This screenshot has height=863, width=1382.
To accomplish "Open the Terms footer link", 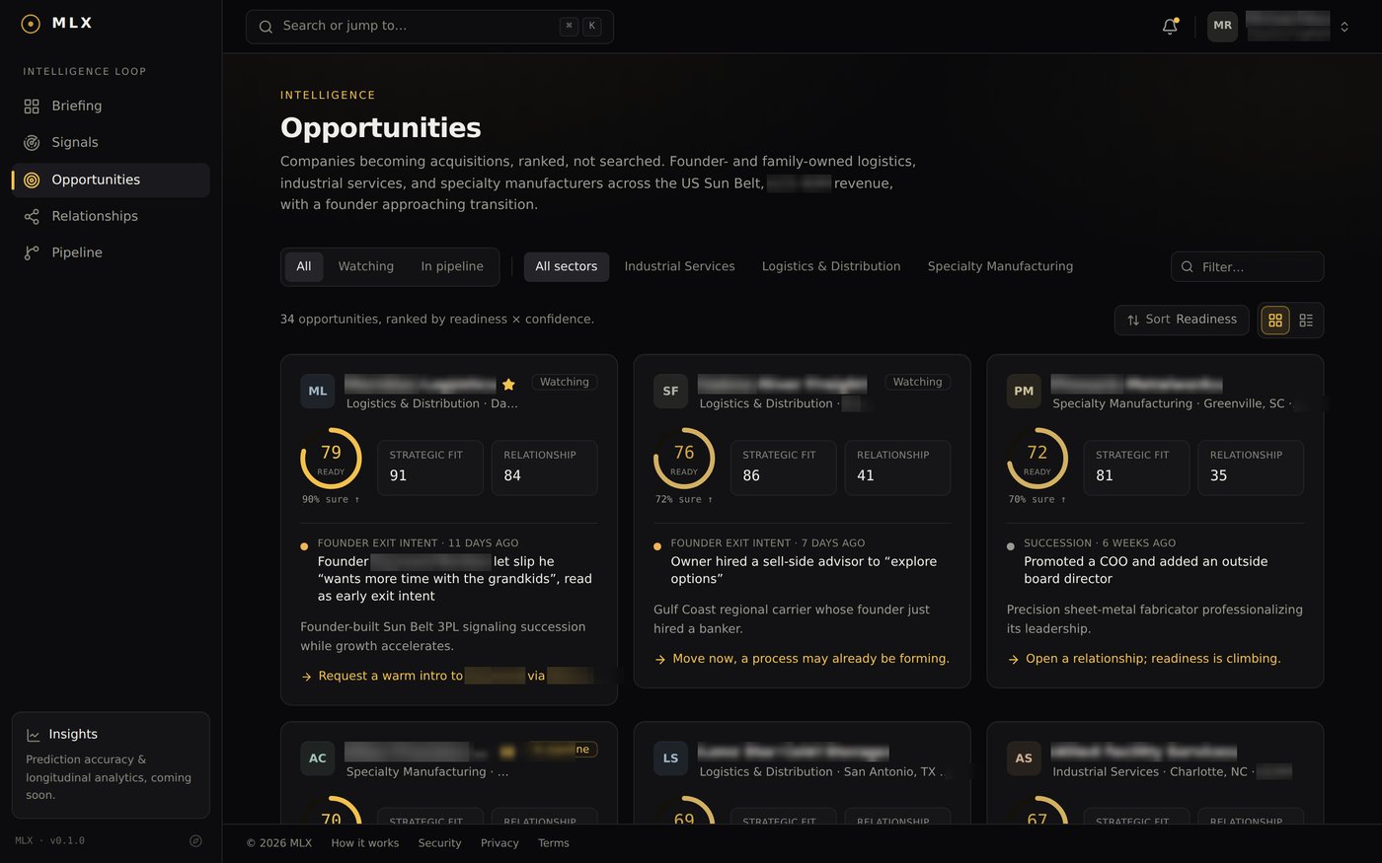I will point(554,844).
